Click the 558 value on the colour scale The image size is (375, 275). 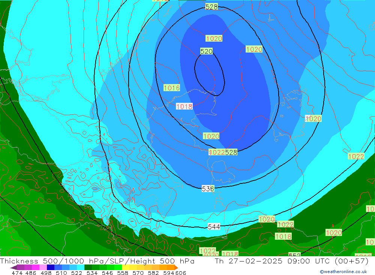123,273
